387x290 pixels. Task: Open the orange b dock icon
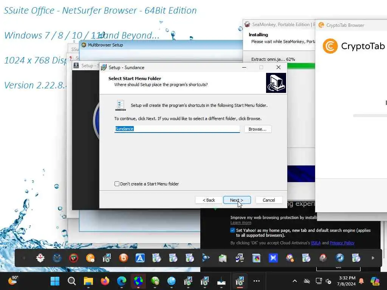[124, 258]
